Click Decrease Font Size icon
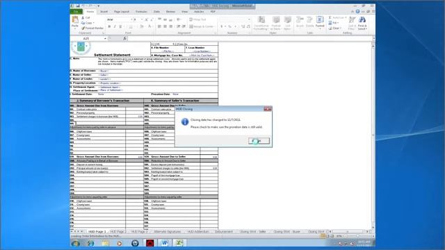Image resolution: width=445 pixels, height=250 pixels. click(152, 19)
